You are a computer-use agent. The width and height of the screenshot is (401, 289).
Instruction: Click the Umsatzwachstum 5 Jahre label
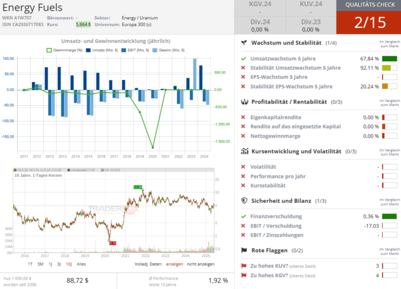(283, 59)
